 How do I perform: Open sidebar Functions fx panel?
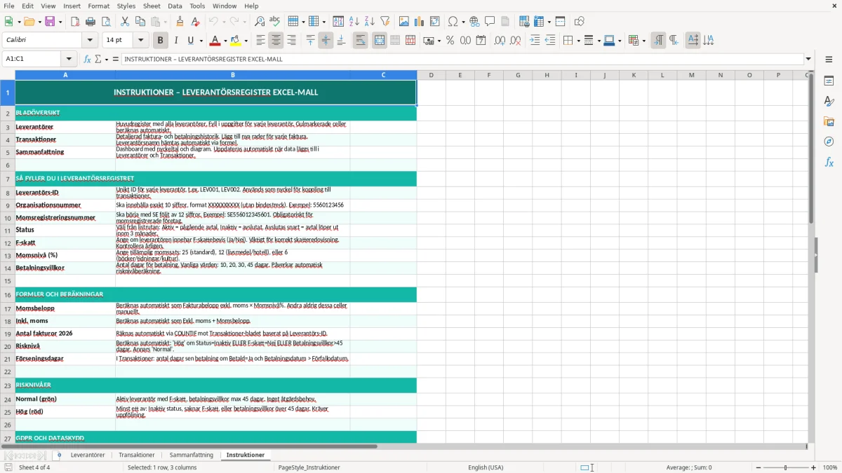coord(829,162)
